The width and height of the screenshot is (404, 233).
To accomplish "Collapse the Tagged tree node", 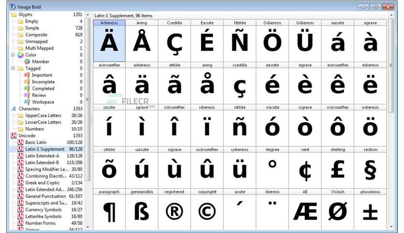I will (13, 68).
